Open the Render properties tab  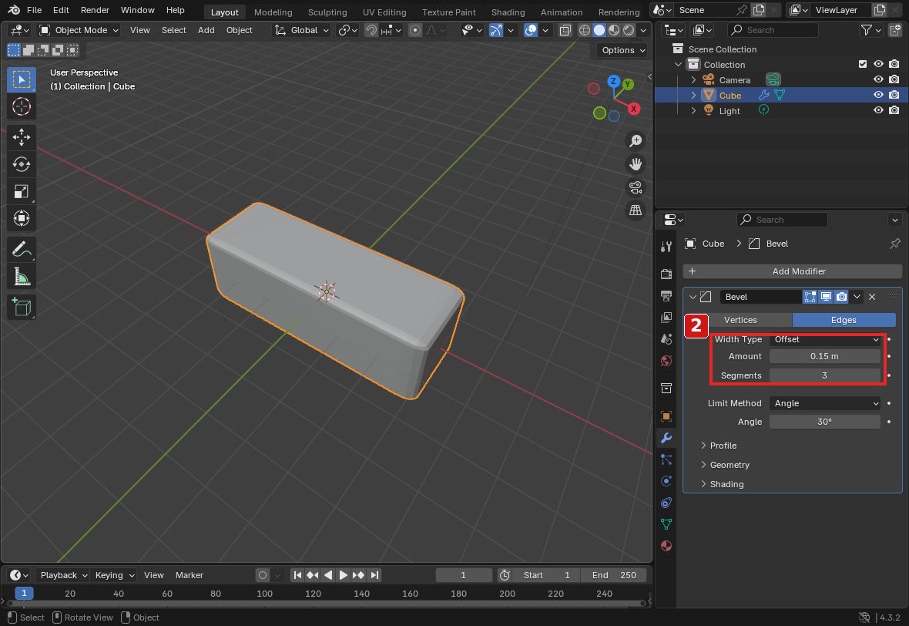666,273
